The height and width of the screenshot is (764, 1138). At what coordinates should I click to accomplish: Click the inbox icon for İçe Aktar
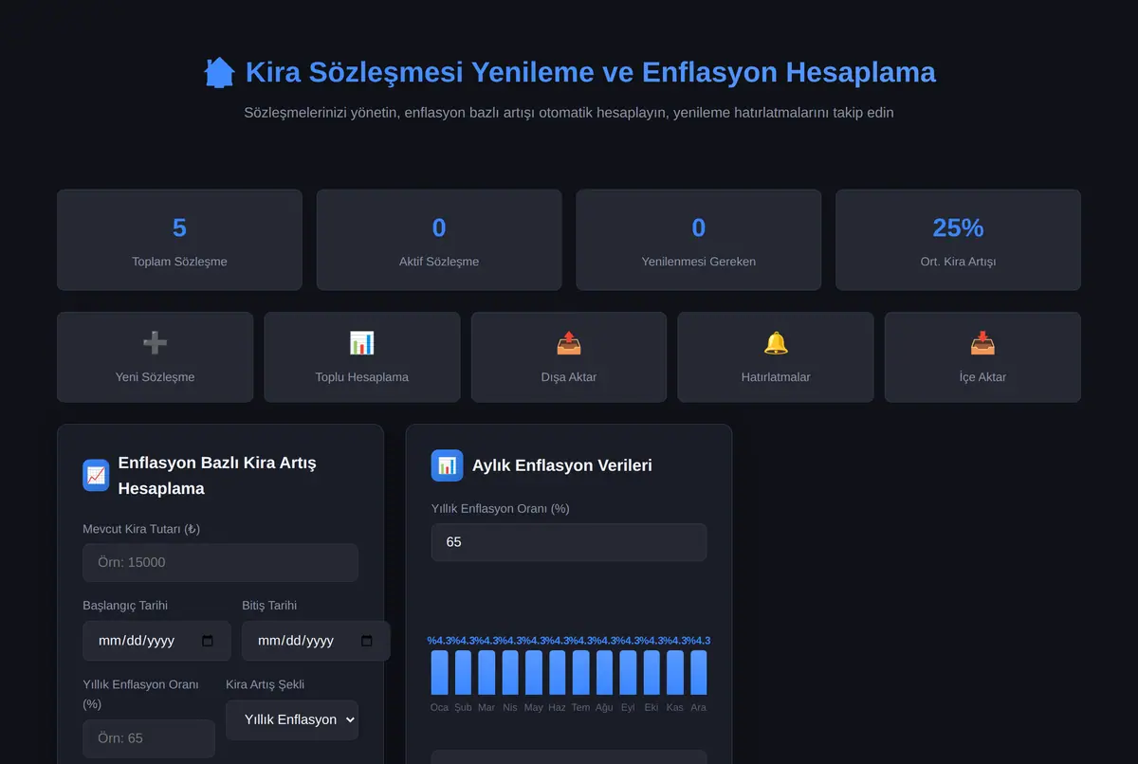[x=982, y=343]
